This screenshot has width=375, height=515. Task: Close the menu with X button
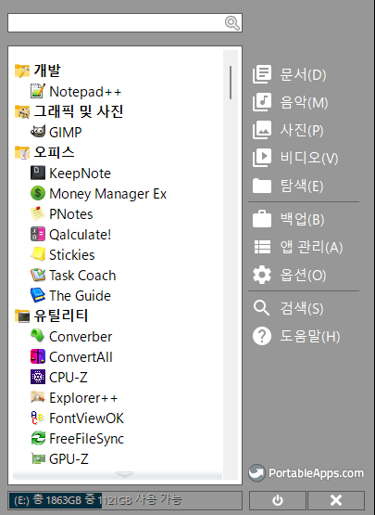click(336, 500)
